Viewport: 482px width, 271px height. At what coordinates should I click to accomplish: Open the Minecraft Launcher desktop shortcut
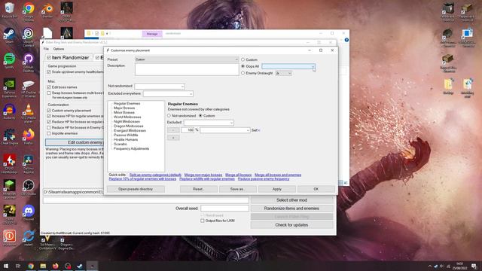(x=10, y=189)
